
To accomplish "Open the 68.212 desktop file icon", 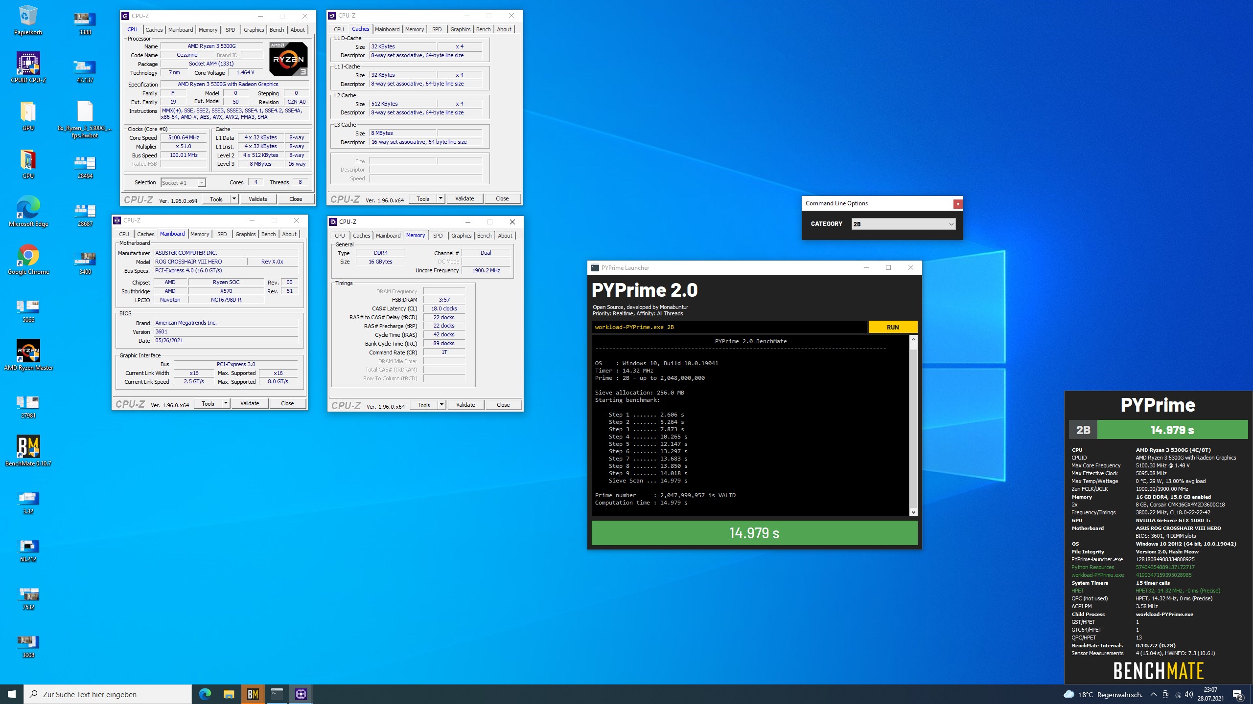I will [28, 550].
